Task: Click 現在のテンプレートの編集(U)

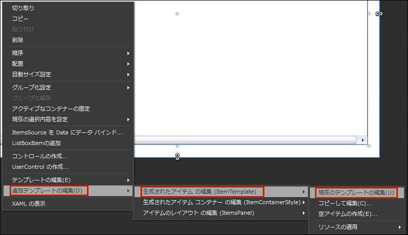Action: pos(357,193)
